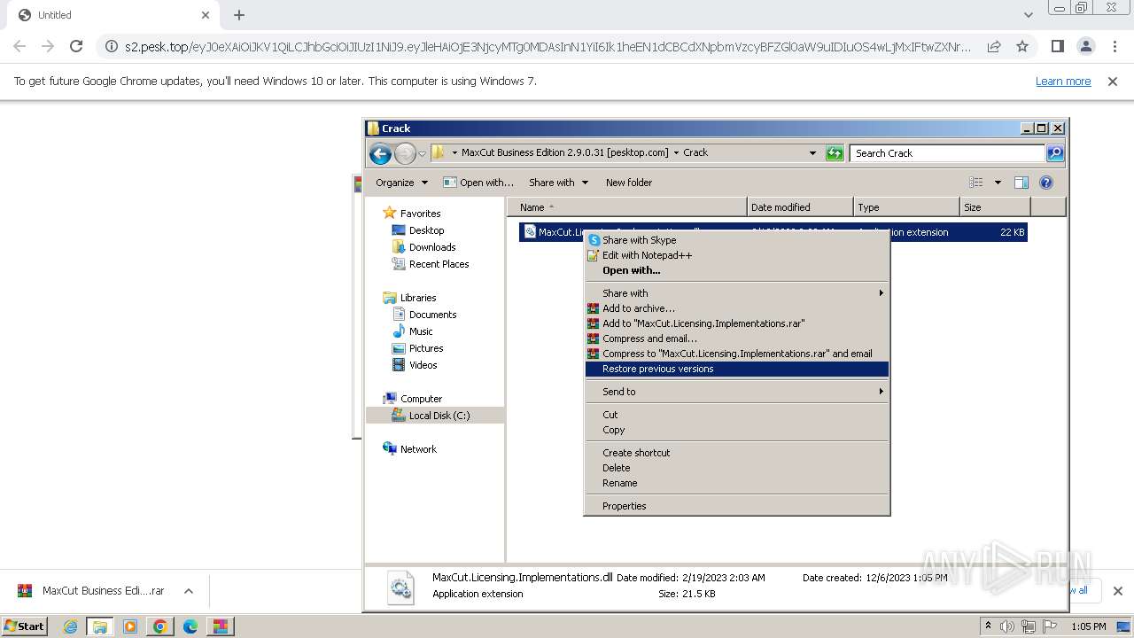Click the volume speaker tray icon
Screen dimensions: 1134x638
tap(1007, 626)
